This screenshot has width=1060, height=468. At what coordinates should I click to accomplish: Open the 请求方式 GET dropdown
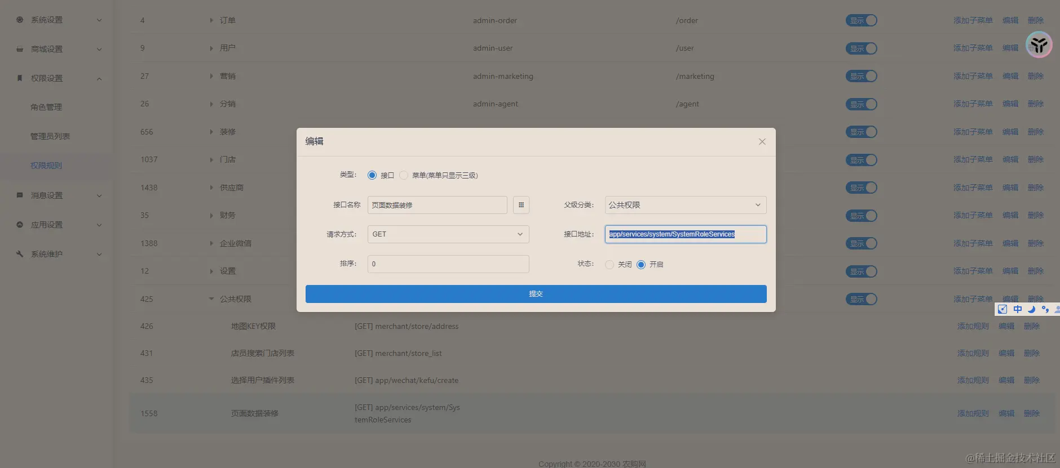click(448, 234)
